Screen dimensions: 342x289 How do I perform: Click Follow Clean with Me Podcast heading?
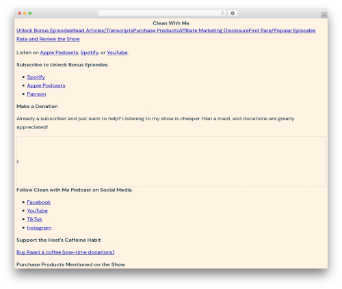click(x=74, y=190)
